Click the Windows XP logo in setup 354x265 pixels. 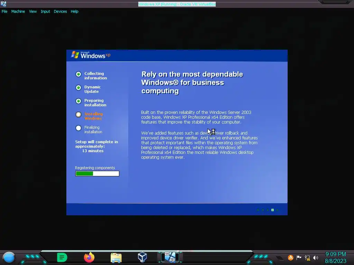(91, 55)
